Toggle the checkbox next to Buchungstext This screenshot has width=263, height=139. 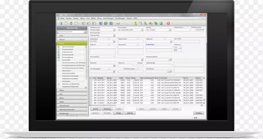pos(115,57)
